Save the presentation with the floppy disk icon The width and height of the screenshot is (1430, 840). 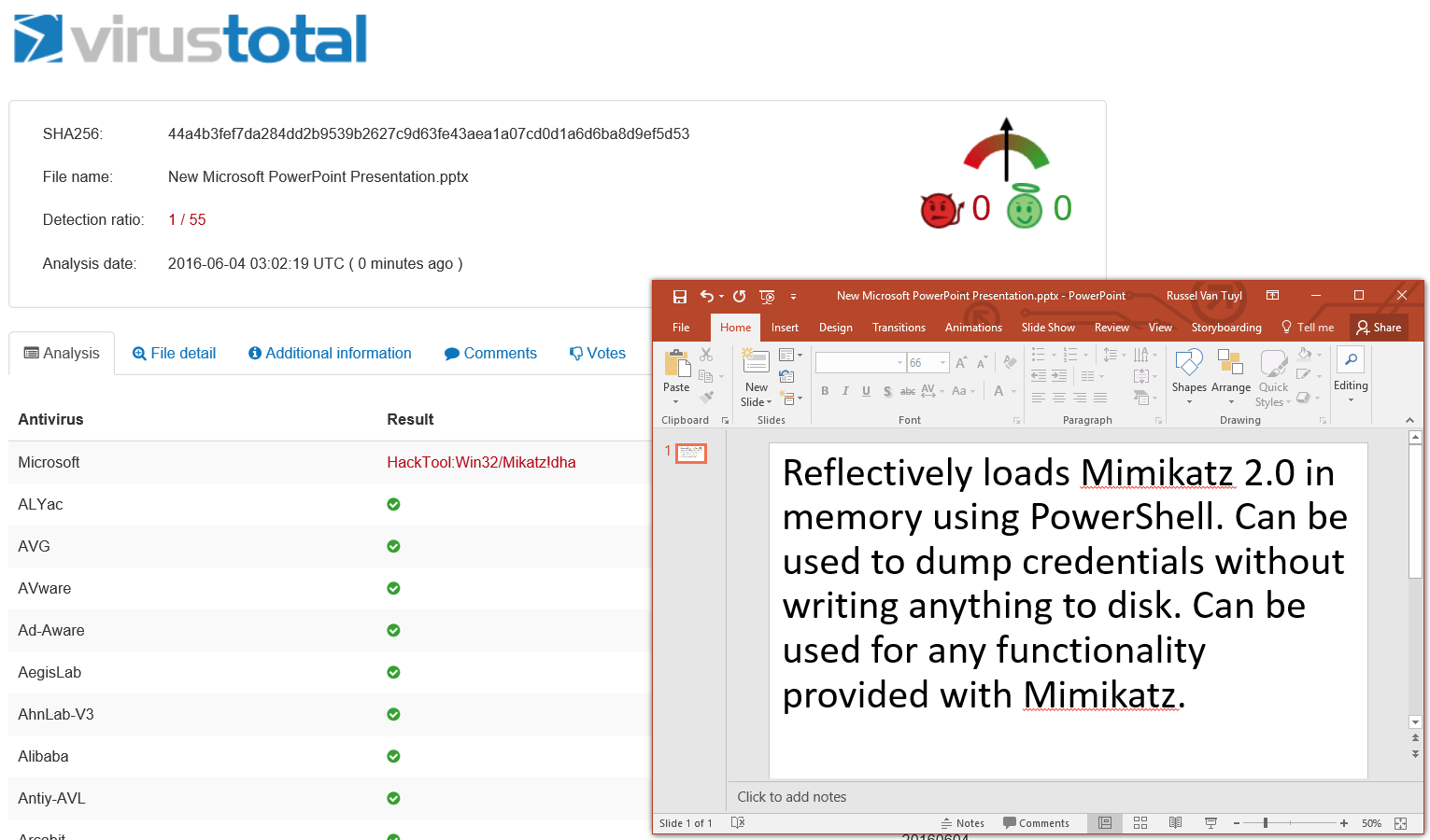680,297
